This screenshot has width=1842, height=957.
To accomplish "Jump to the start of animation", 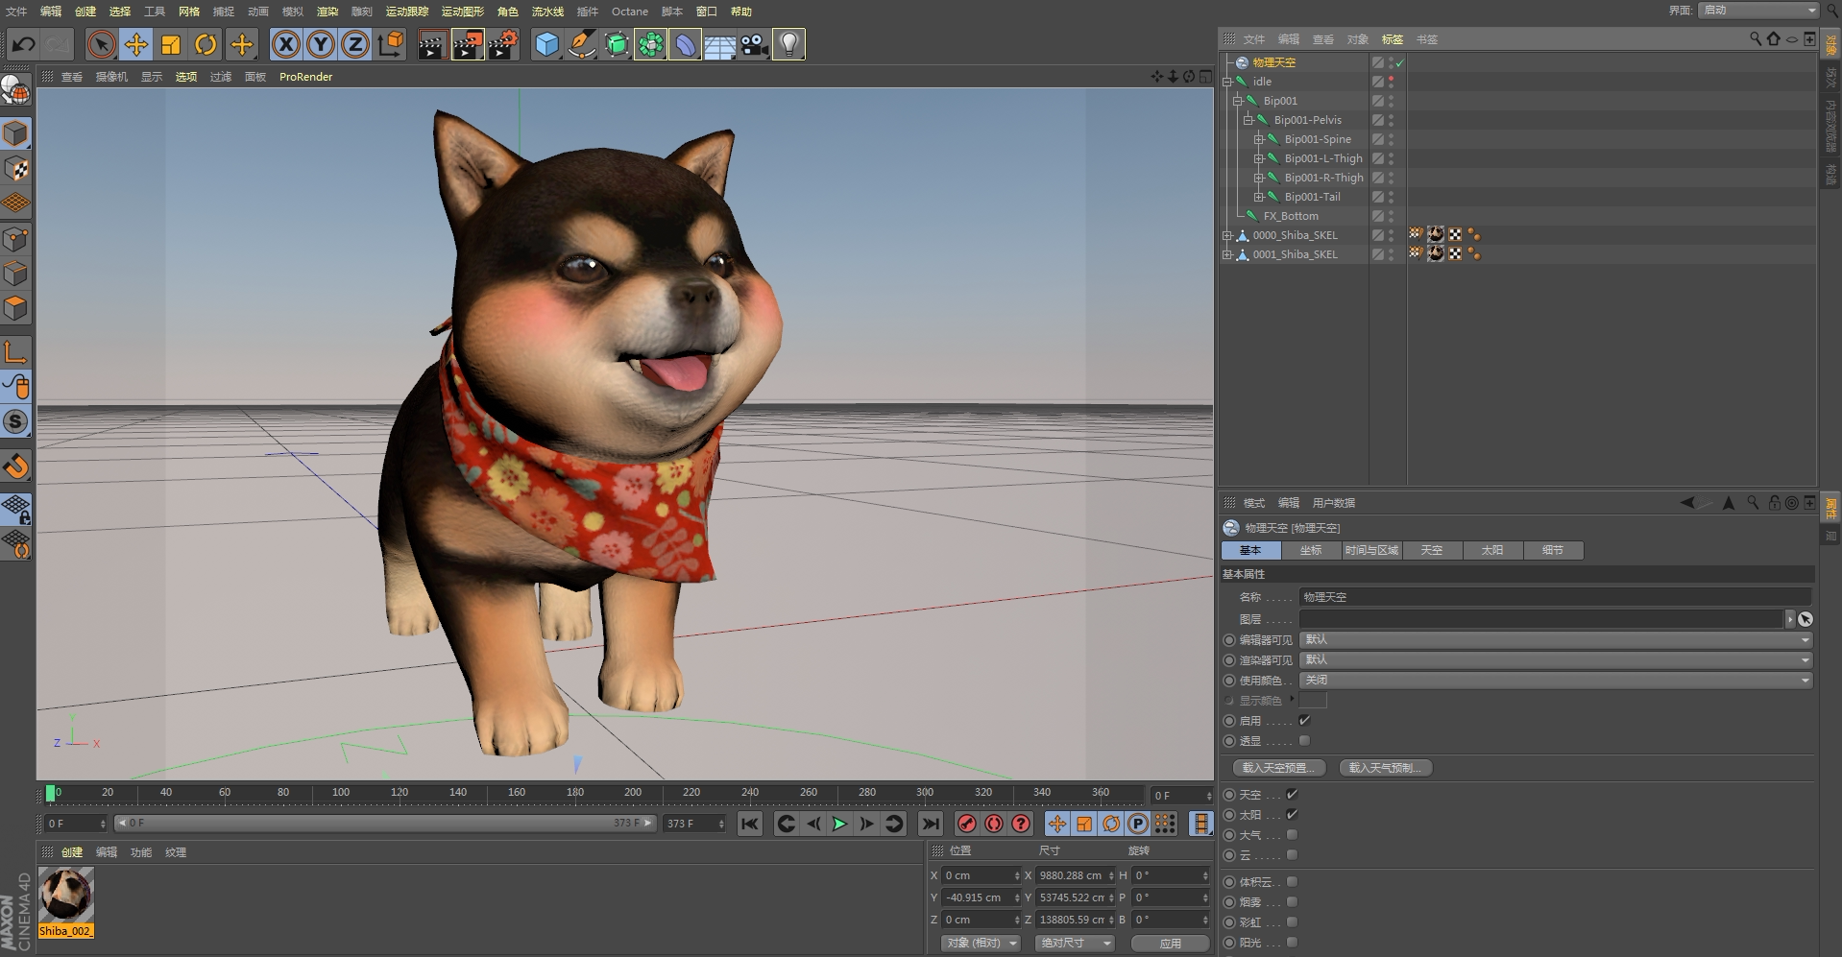I will (750, 824).
